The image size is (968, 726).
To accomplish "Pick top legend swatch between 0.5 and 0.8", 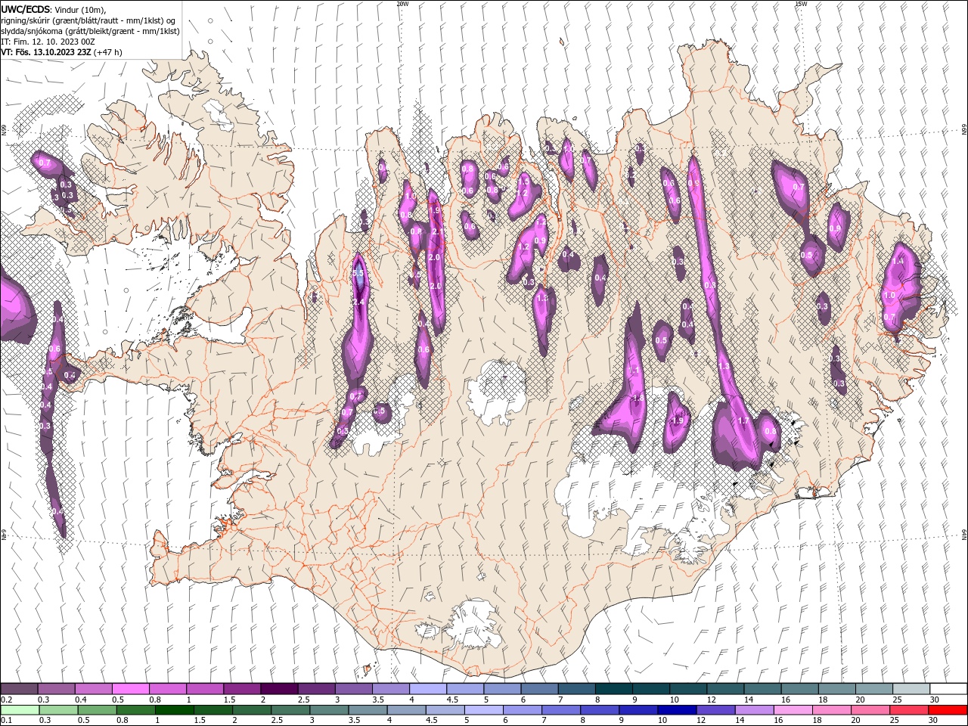I will tap(130, 689).
